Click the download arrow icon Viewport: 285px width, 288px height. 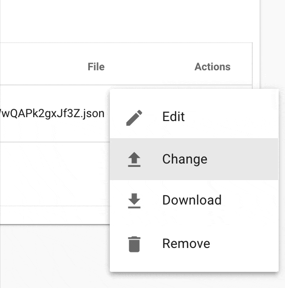click(x=134, y=201)
